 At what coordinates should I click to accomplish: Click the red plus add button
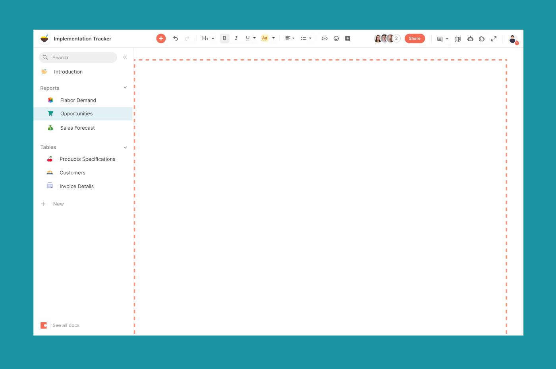161,38
